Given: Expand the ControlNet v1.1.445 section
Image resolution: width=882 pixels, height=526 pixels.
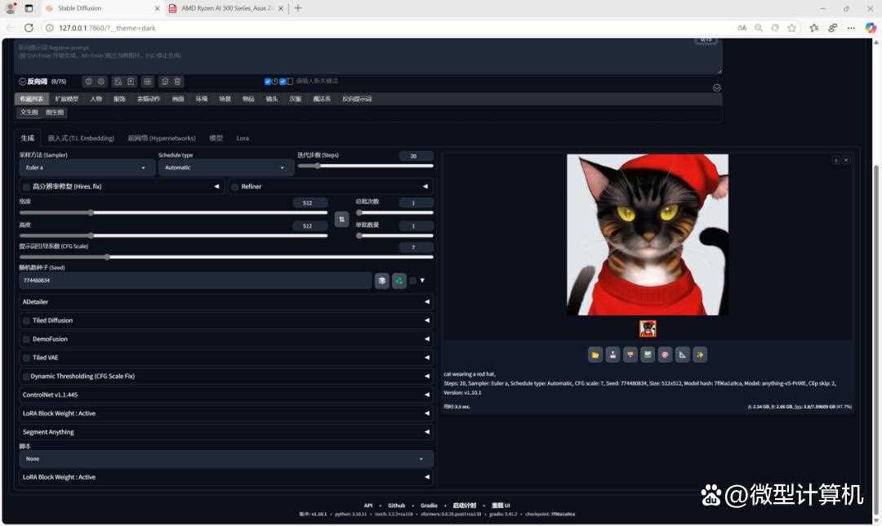Looking at the screenshot, I should click(x=225, y=394).
